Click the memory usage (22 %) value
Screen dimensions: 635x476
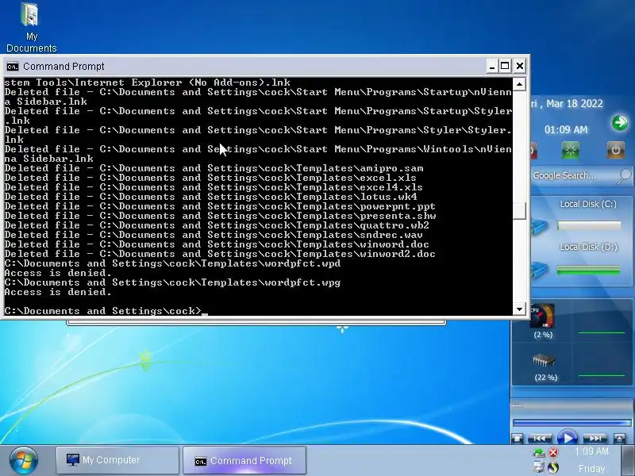[x=545, y=378]
